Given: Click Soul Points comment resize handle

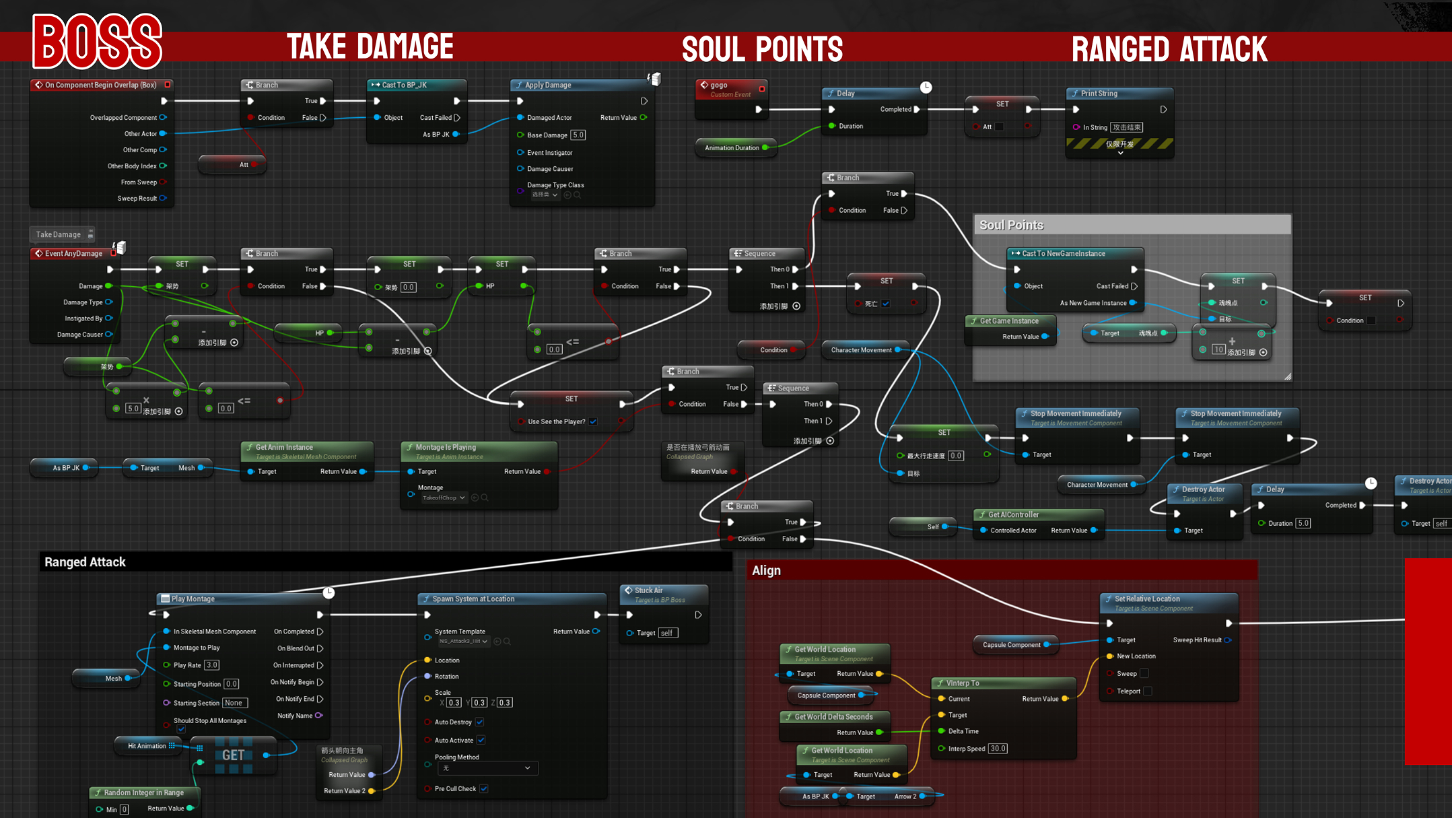Looking at the screenshot, I should point(1287,376).
